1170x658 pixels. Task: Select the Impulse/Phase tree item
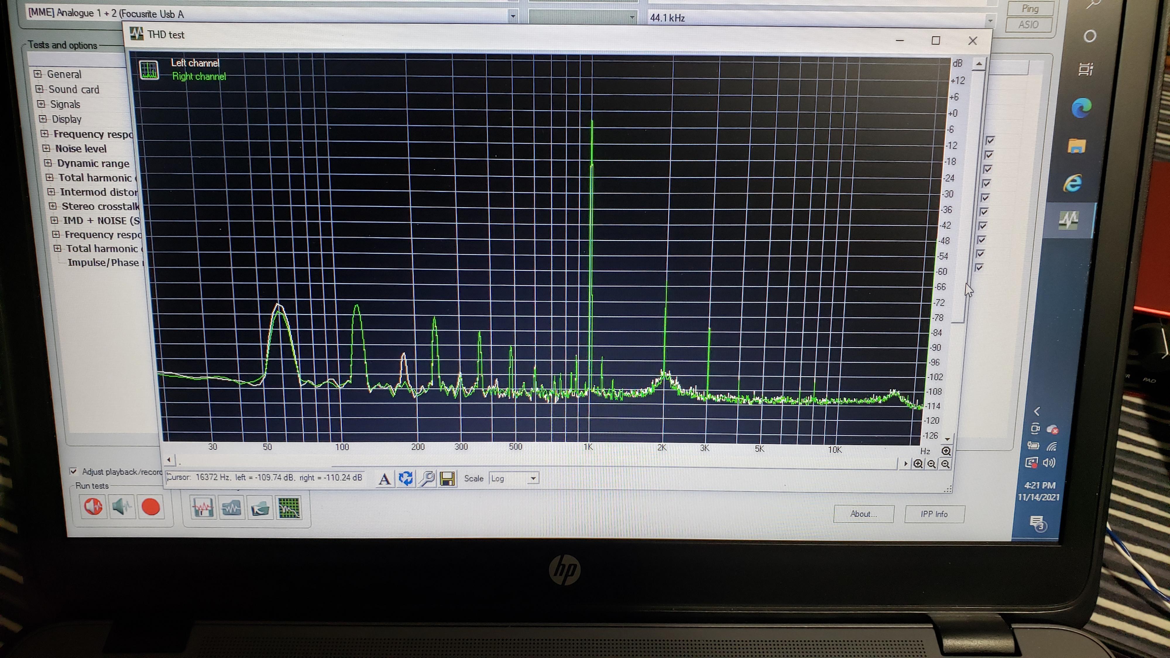[105, 262]
